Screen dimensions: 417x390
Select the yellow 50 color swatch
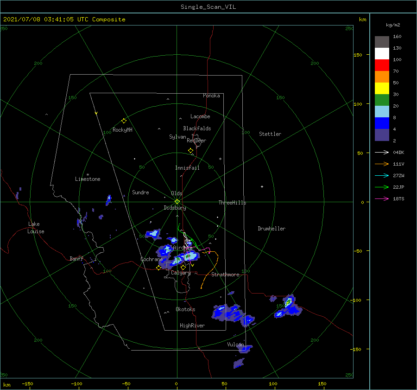click(x=382, y=89)
